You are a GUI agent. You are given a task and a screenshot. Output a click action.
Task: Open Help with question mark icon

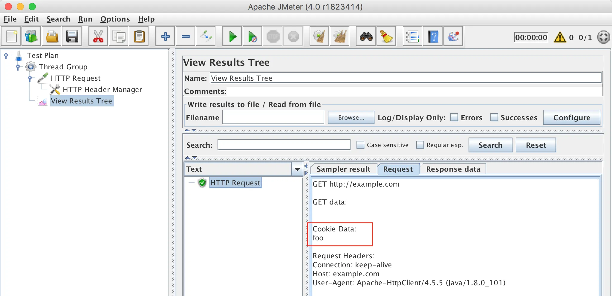[x=433, y=36]
